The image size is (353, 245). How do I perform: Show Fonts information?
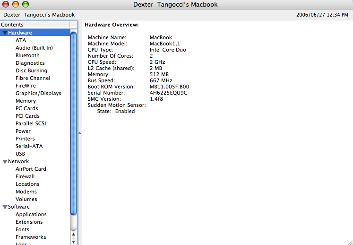tap(22, 229)
